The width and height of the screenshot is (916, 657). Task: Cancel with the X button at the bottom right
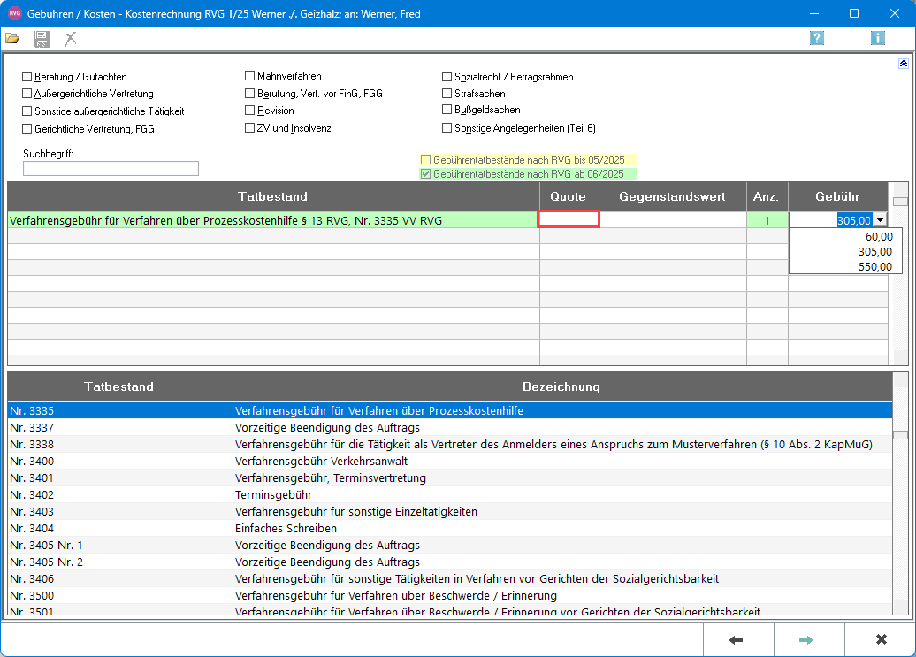(880, 640)
